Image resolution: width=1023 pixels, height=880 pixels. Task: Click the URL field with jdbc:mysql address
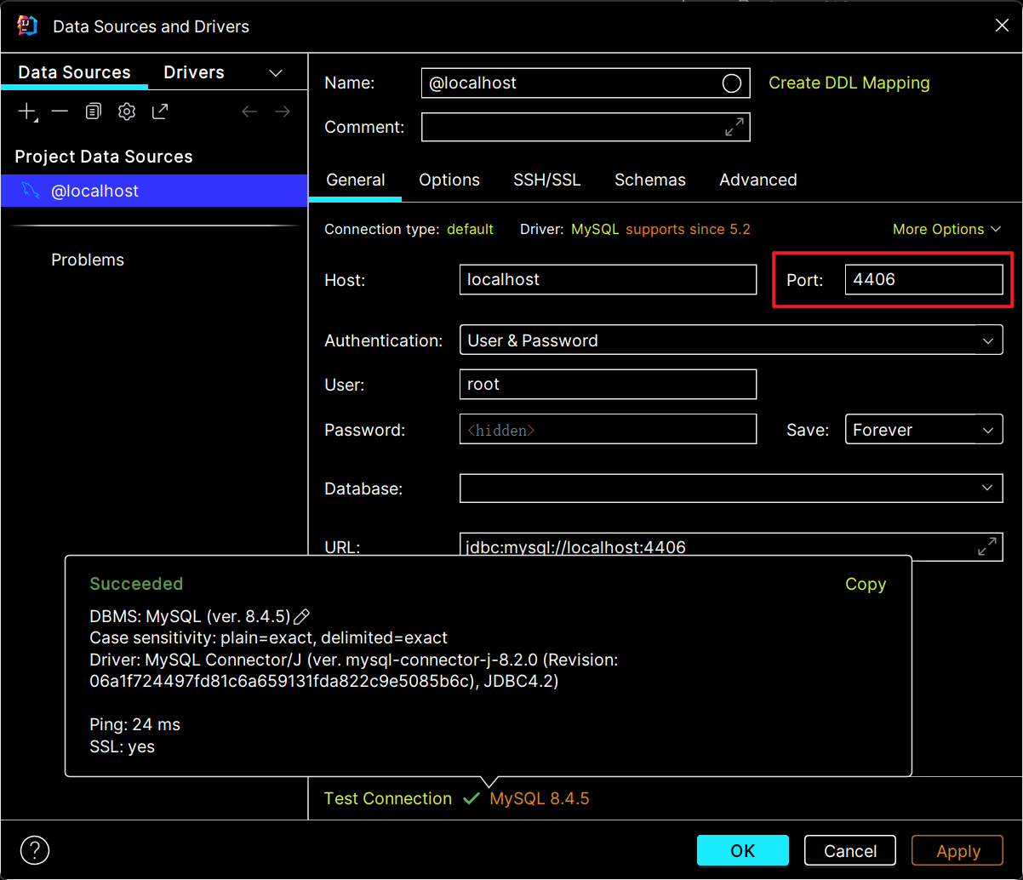[x=731, y=546]
